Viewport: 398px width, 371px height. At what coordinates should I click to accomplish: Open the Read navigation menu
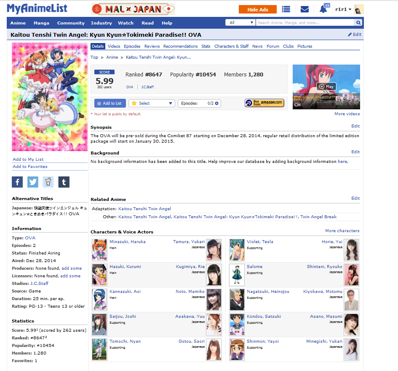point(147,23)
